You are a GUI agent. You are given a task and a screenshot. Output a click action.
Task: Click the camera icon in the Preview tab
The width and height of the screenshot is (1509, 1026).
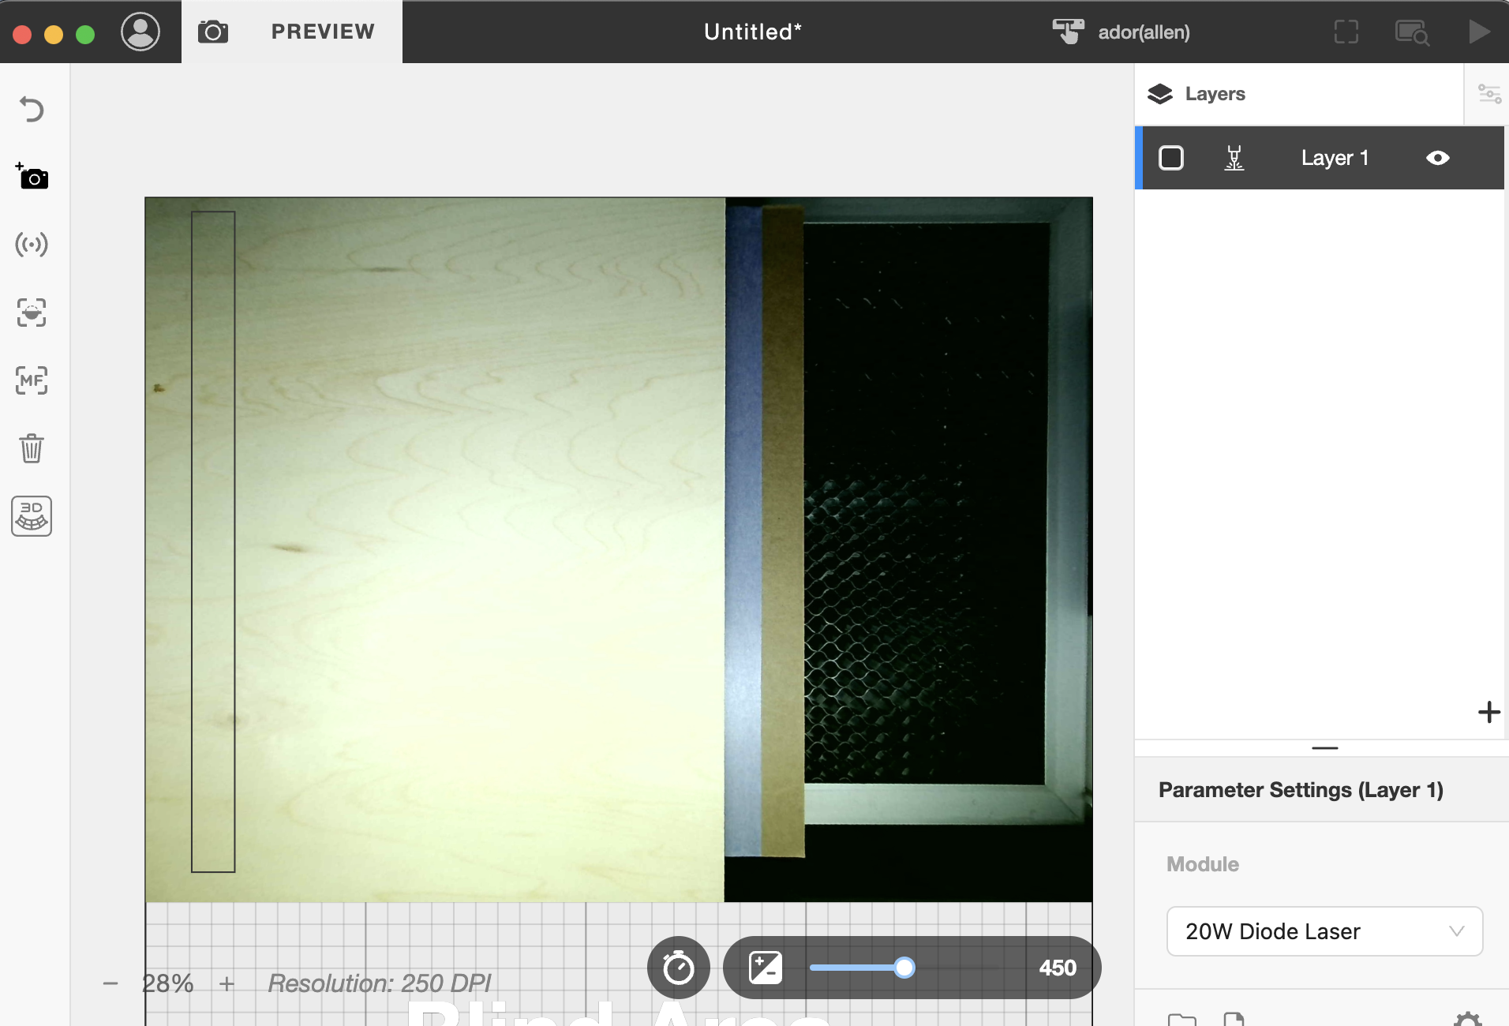pos(213,32)
